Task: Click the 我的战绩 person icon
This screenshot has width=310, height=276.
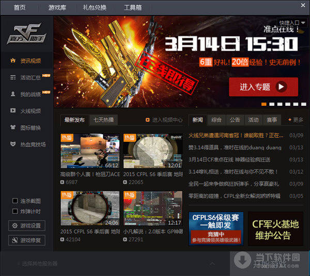Action: click(13, 94)
